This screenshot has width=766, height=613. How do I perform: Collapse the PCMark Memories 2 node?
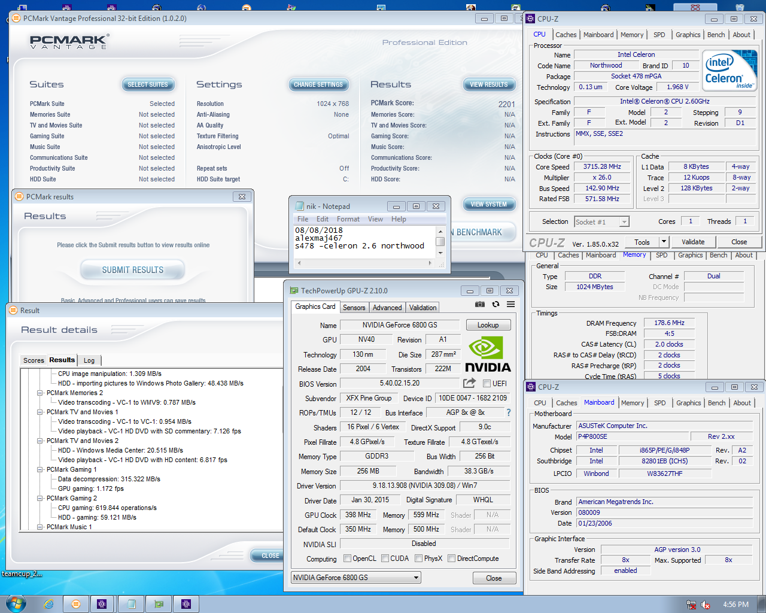coord(40,393)
